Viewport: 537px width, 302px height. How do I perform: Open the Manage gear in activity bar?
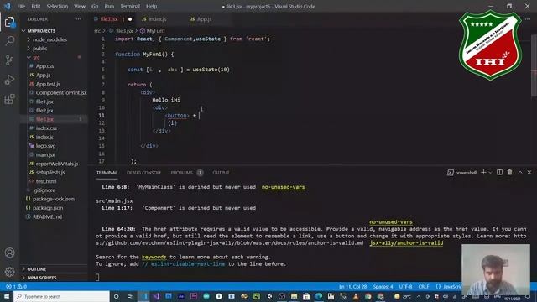9,272
